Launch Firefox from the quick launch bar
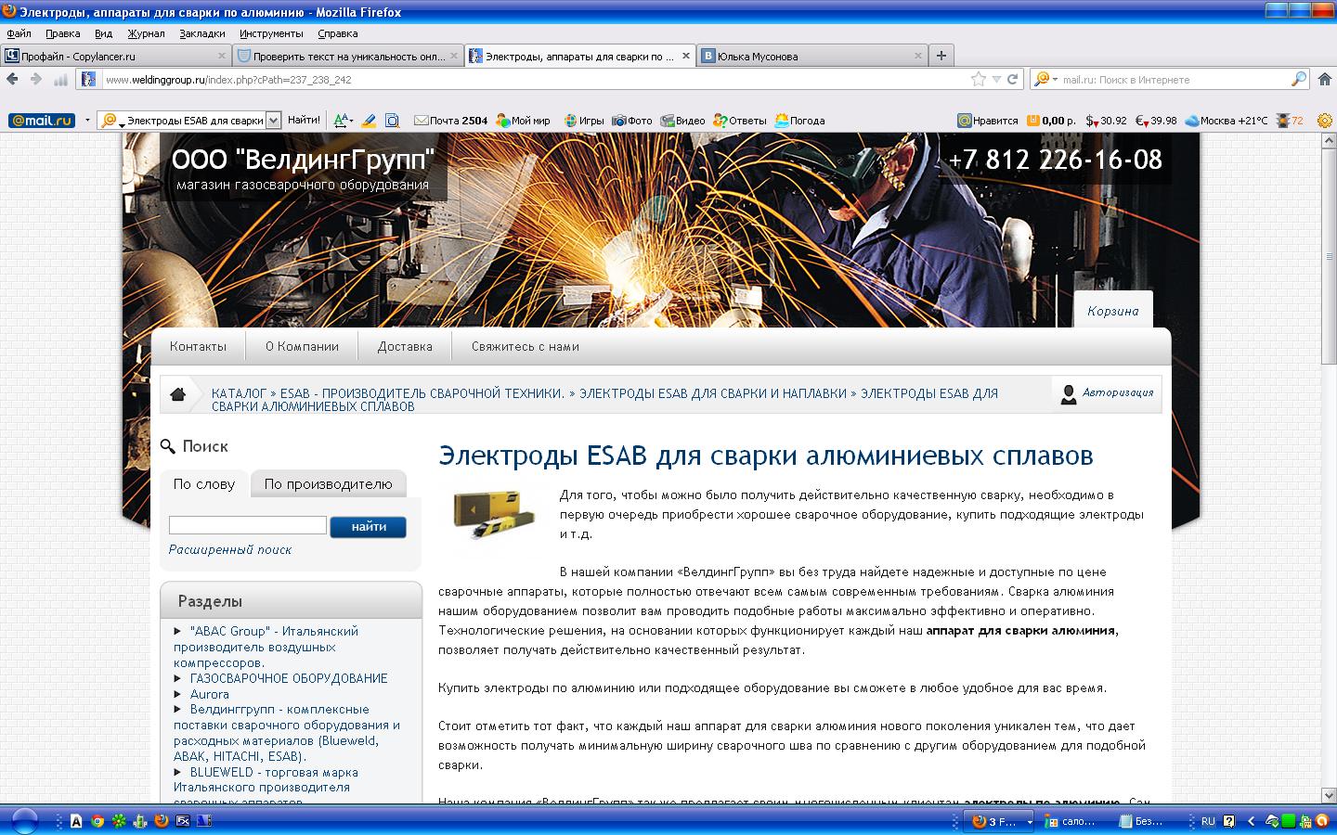1337x835 pixels. click(161, 821)
